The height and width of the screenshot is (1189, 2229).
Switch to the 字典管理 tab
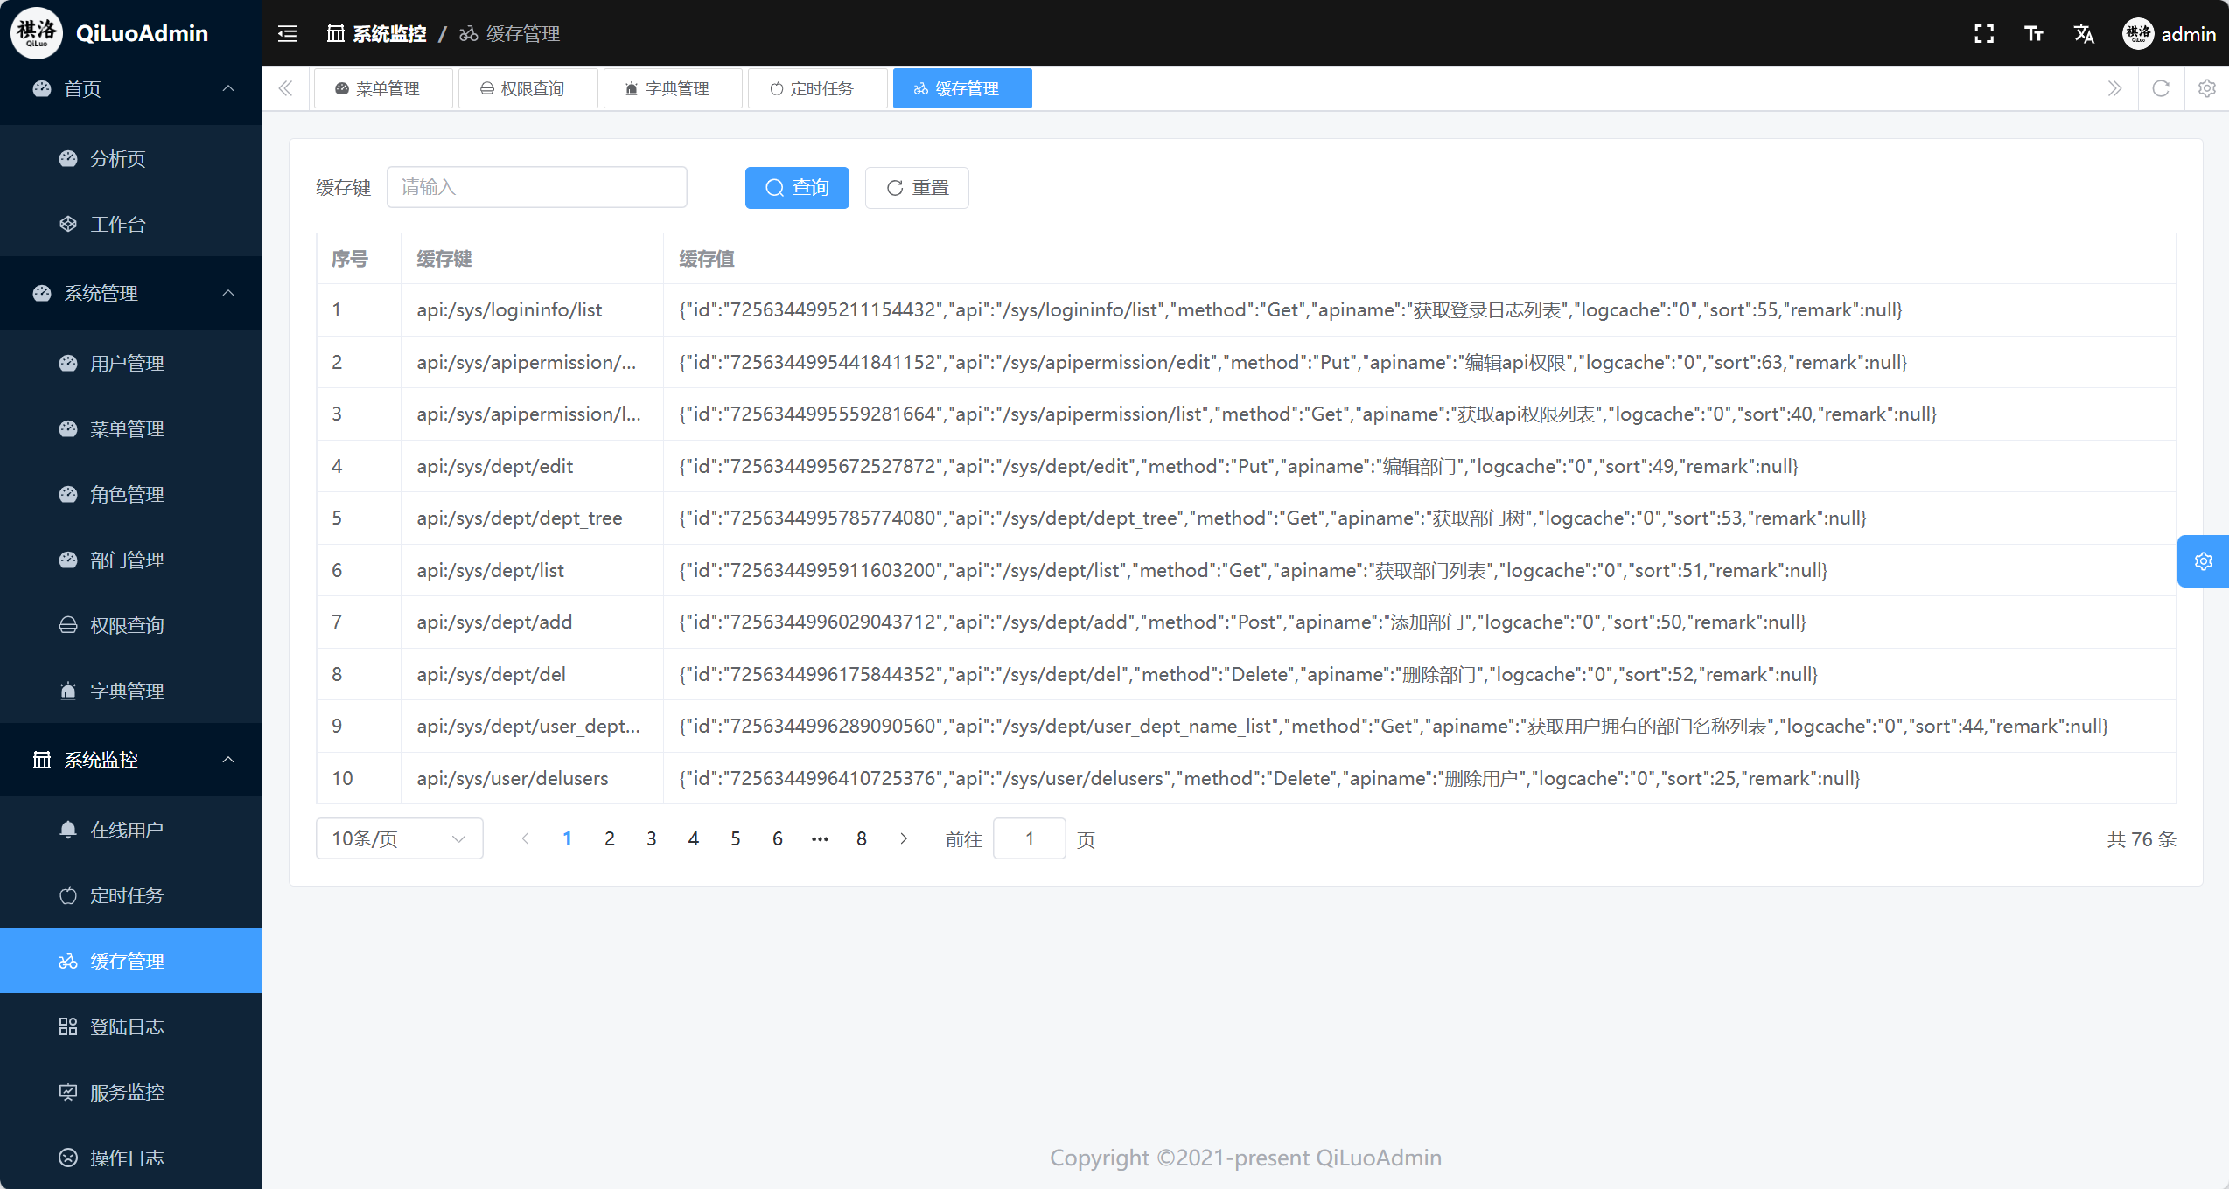pos(673,88)
